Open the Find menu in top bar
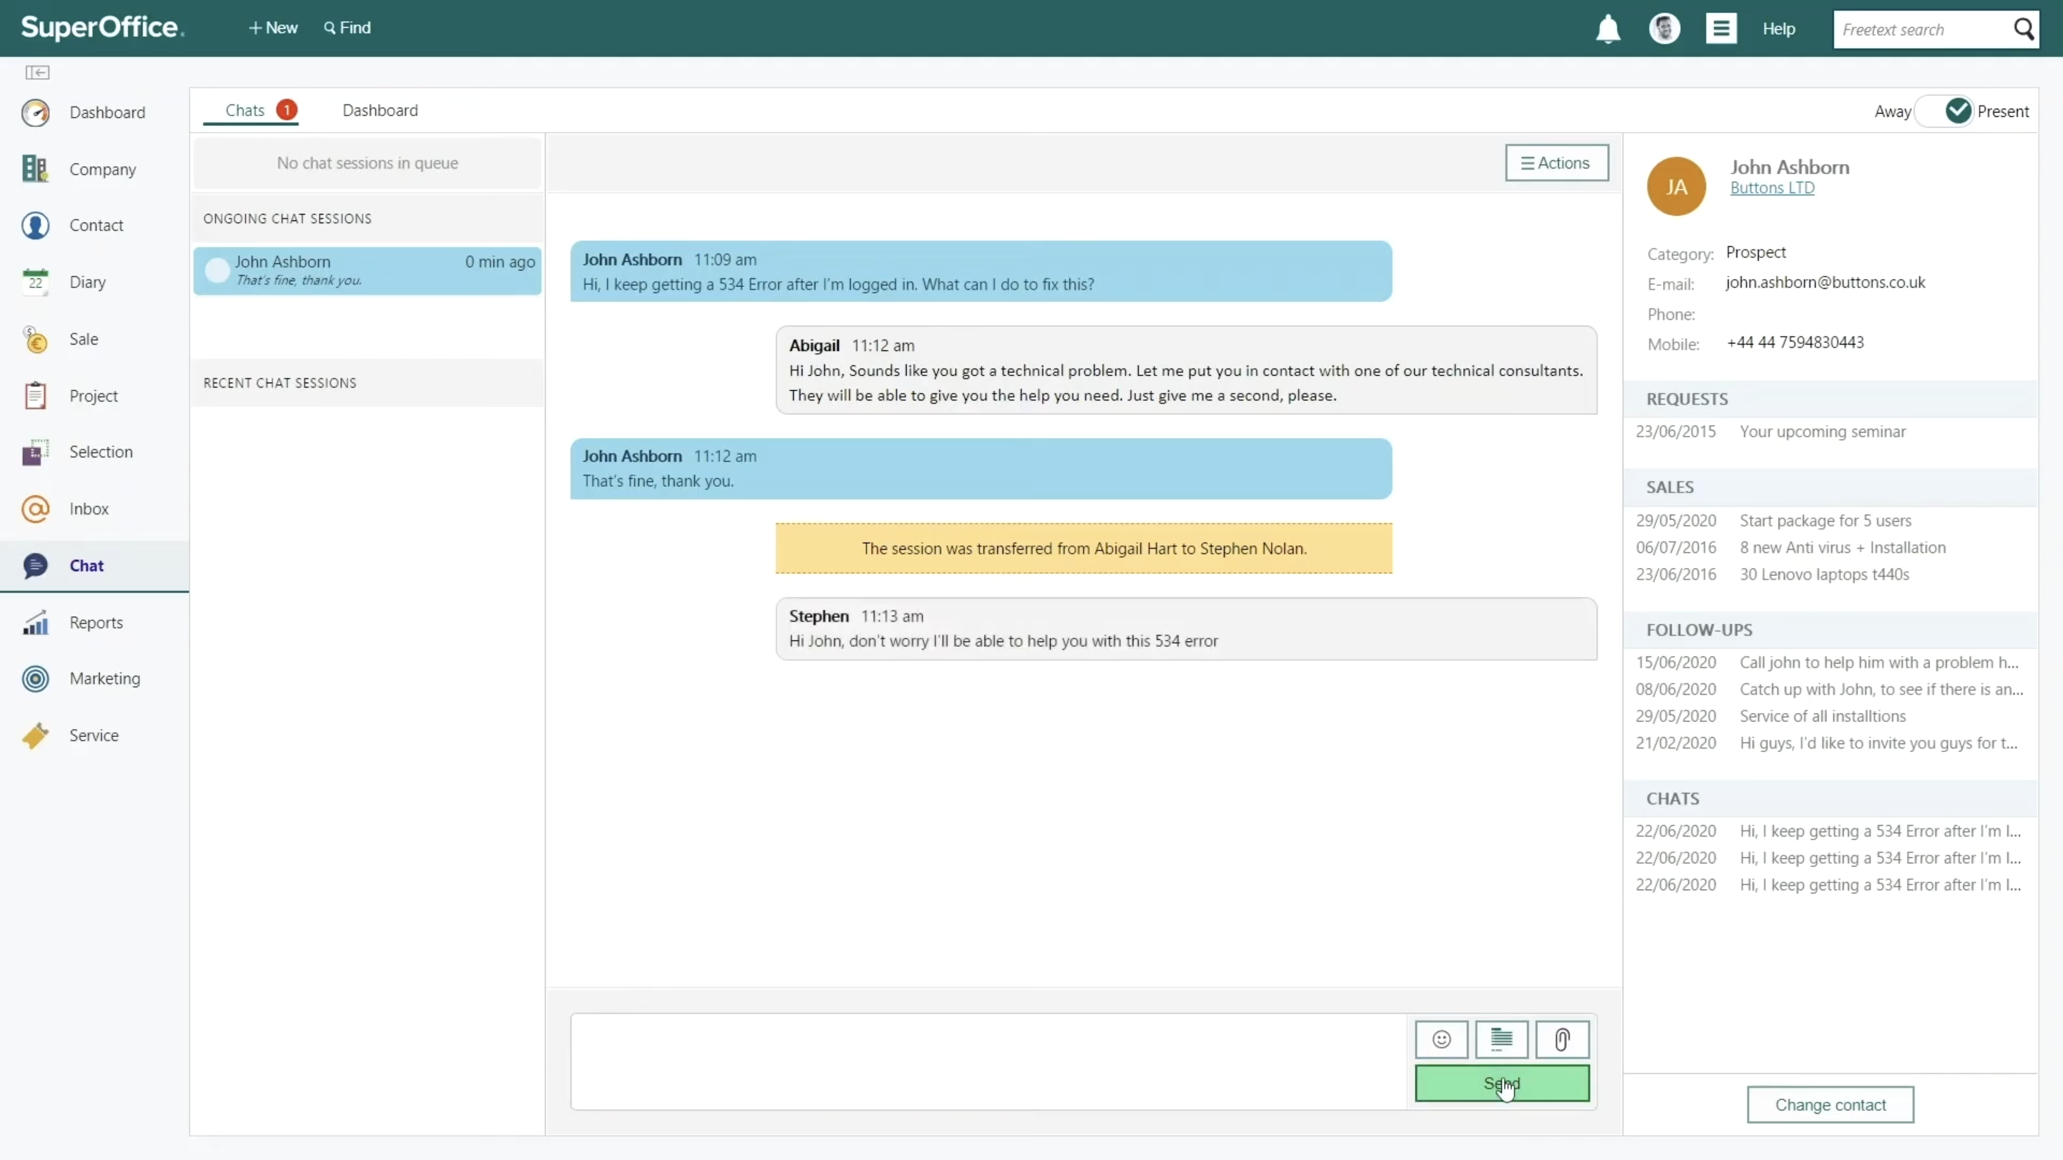The height and width of the screenshot is (1160, 2063). [x=348, y=28]
